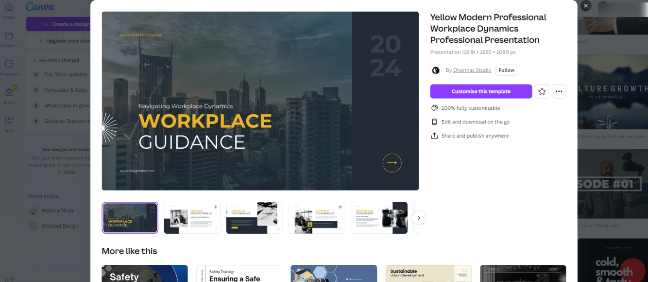Image resolution: width=648 pixels, height=282 pixels.
Task: Open the Ensuring a Safe training template
Action: (x=239, y=273)
